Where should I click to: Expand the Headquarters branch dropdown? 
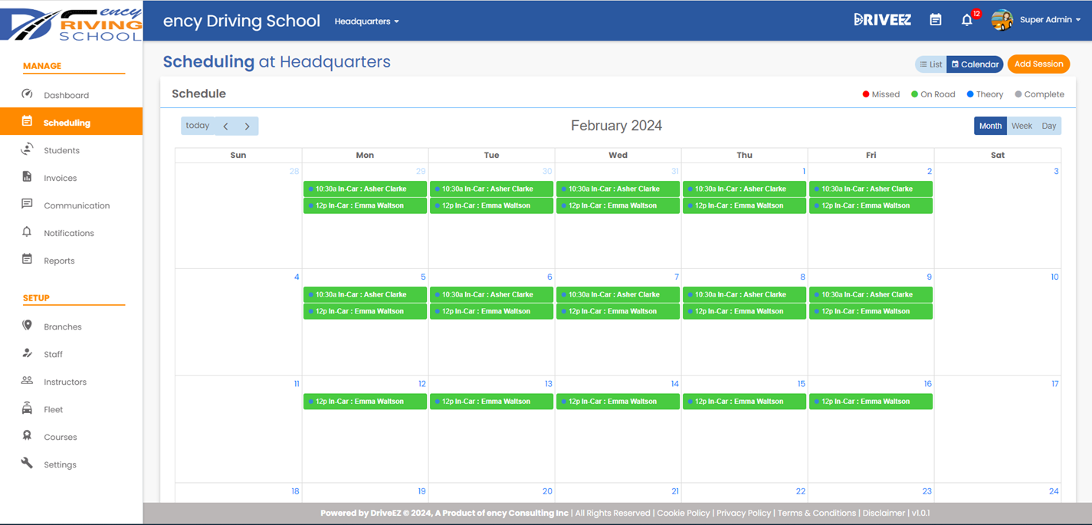click(366, 21)
